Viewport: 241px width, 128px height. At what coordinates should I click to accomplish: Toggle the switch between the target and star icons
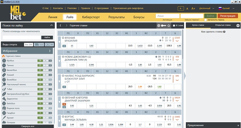(x=164, y=26)
